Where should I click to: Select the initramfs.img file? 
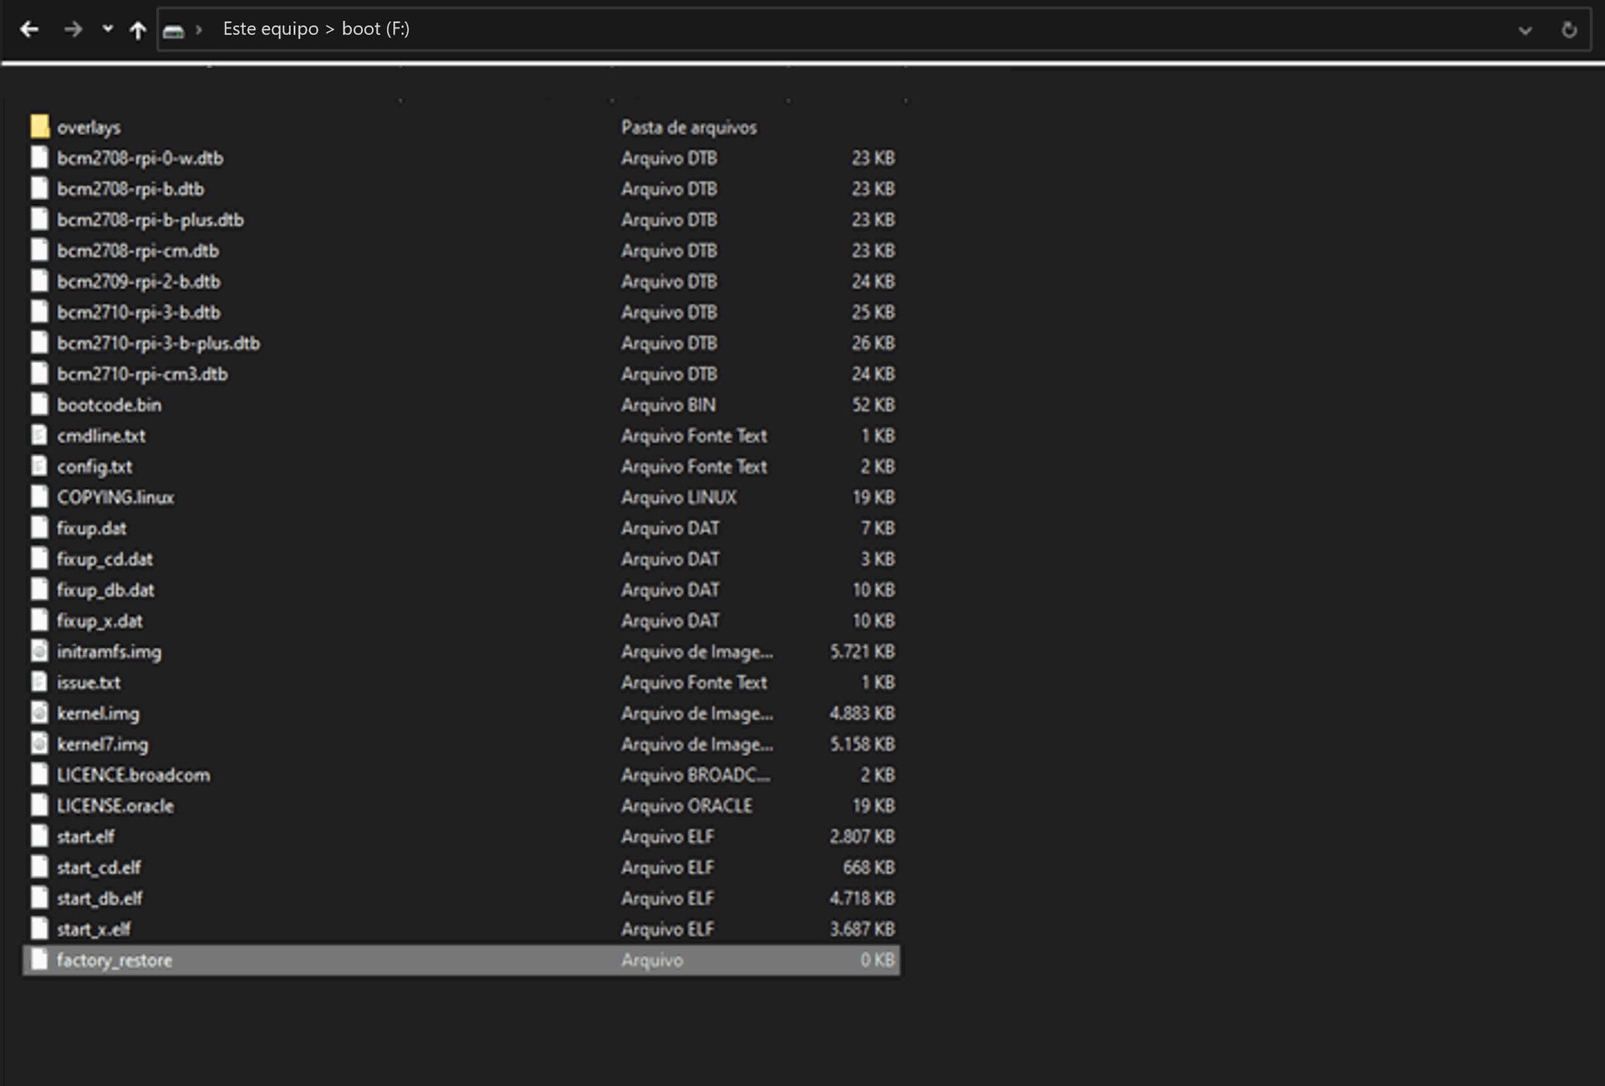click(x=109, y=651)
